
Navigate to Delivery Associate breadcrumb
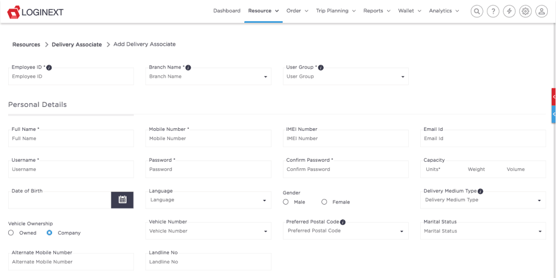77,45
